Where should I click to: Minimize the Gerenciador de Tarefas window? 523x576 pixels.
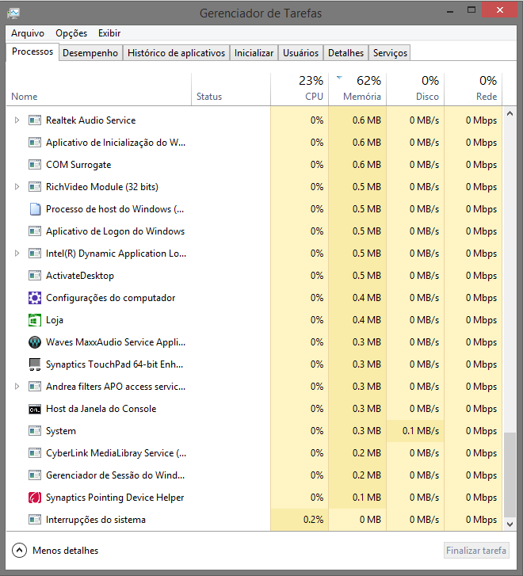[x=450, y=11]
